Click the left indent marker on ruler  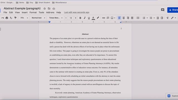coord(50,22)
